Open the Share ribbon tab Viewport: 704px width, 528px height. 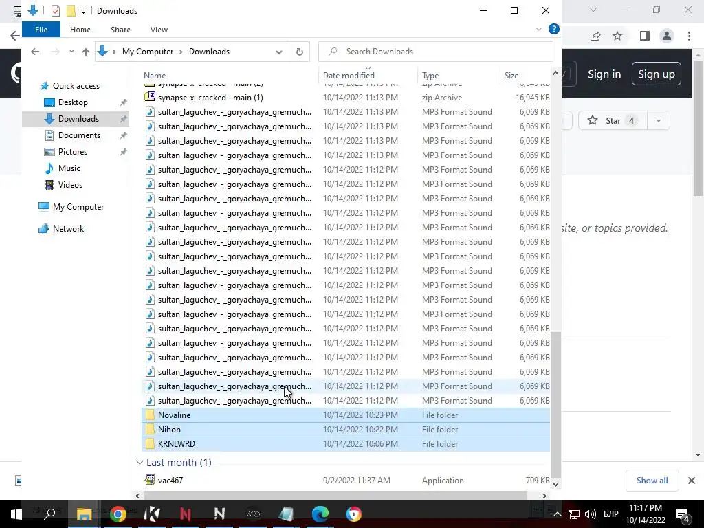tap(120, 30)
